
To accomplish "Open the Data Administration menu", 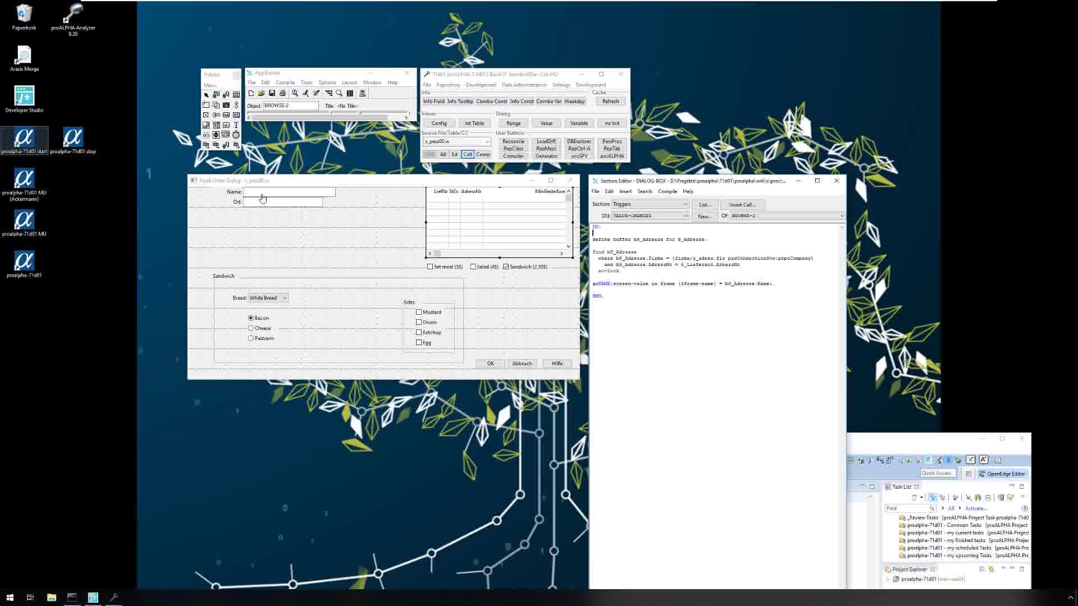I will 524,85.
